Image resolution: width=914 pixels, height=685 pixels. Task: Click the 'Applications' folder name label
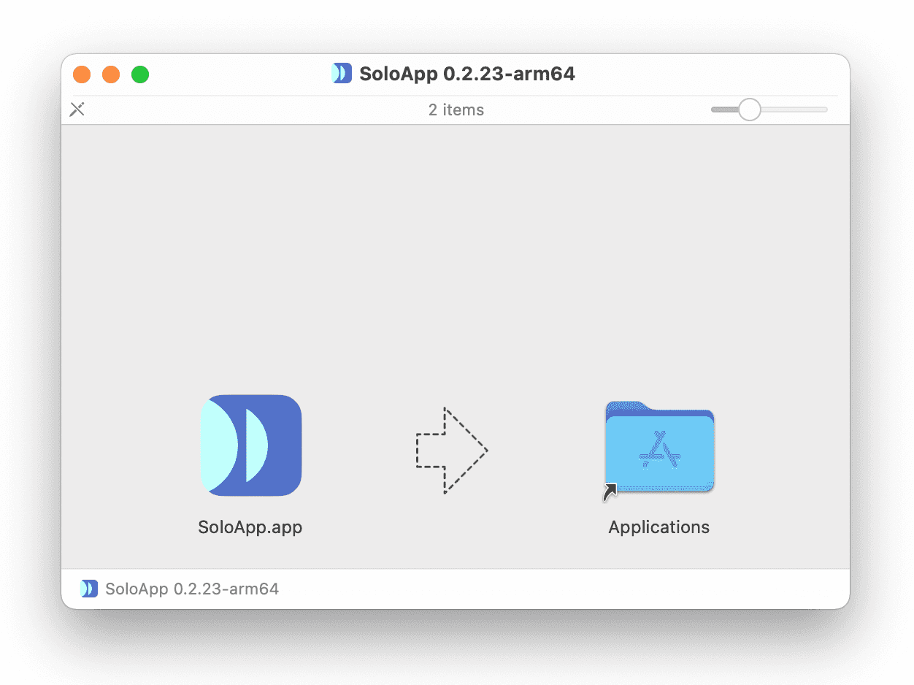[x=658, y=527]
